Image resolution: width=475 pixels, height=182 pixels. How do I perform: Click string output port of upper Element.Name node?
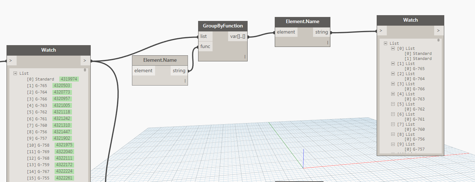pos(321,32)
